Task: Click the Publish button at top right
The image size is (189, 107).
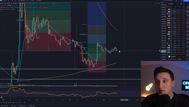Action: coord(186,1)
